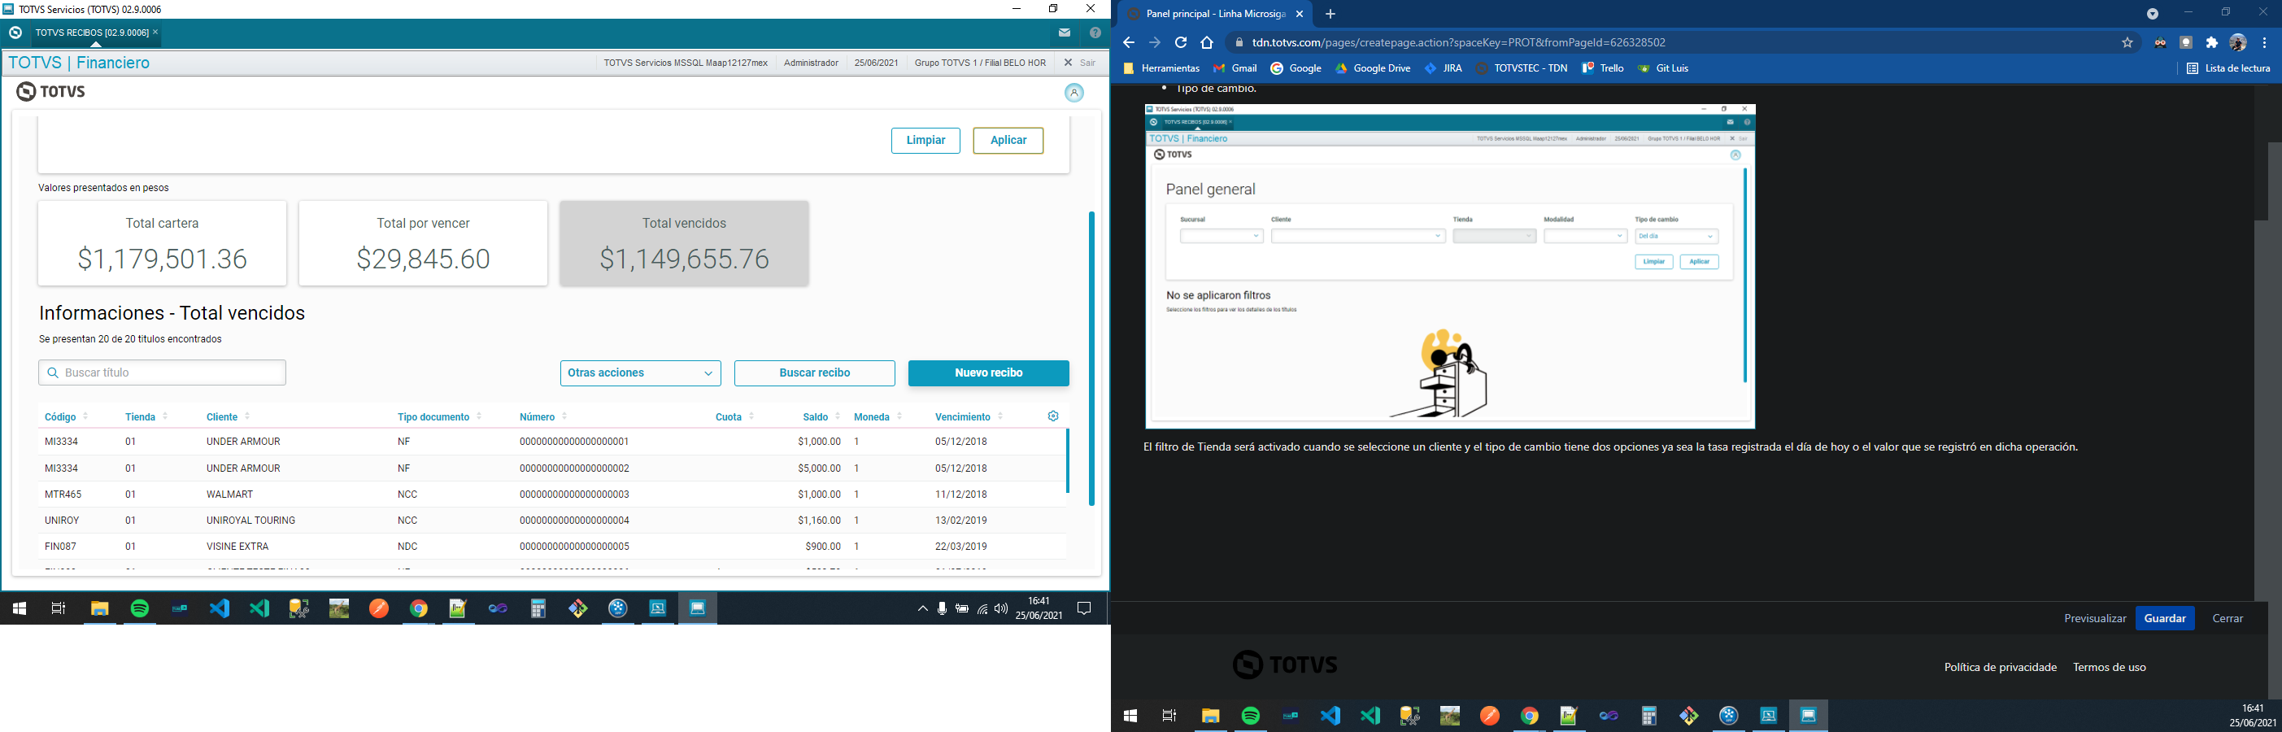Sort the table by Moneda
Viewport: 2282px width, 732px height.
point(878,416)
